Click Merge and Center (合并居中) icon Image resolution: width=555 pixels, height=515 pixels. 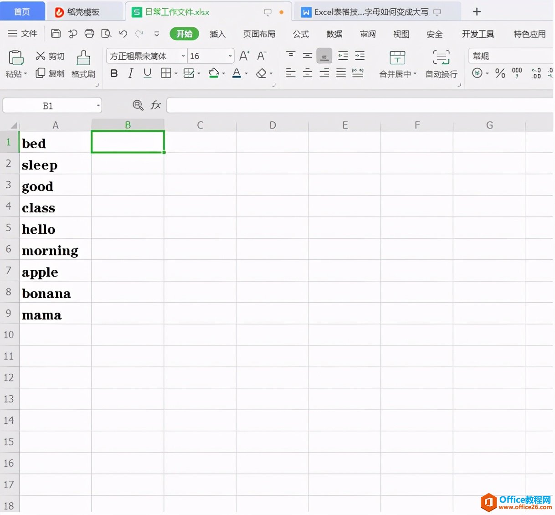click(397, 57)
